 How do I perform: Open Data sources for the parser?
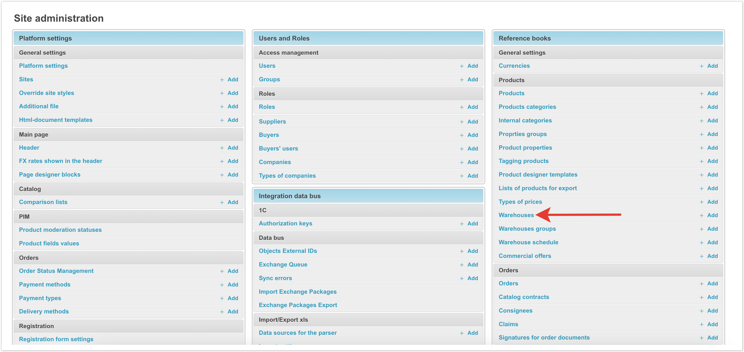(x=298, y=333)
